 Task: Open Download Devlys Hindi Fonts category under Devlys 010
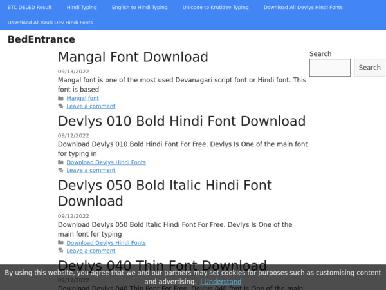(x=106, y=162)
